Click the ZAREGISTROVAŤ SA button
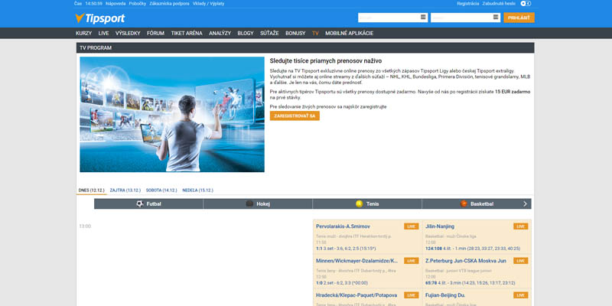The width and height of the screenshot is (612, 306). point(295,116)
